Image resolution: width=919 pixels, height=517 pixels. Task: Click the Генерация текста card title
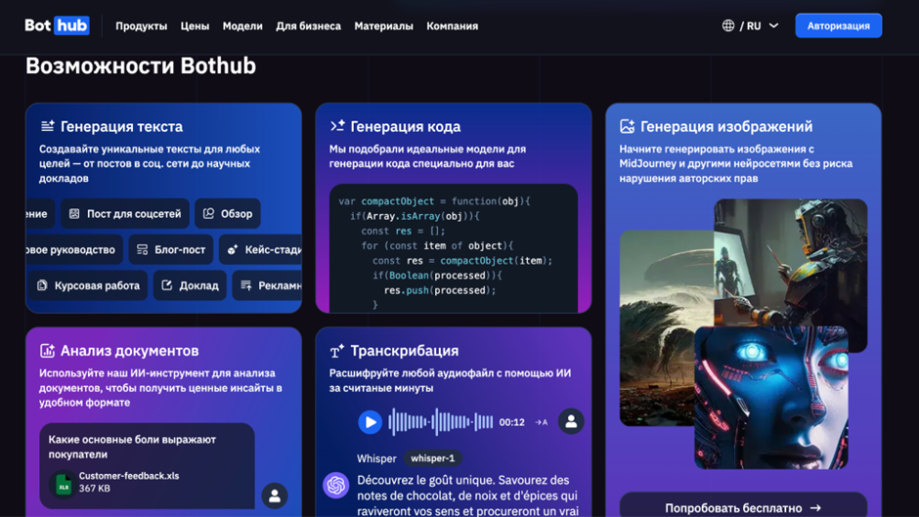[121, 126]
